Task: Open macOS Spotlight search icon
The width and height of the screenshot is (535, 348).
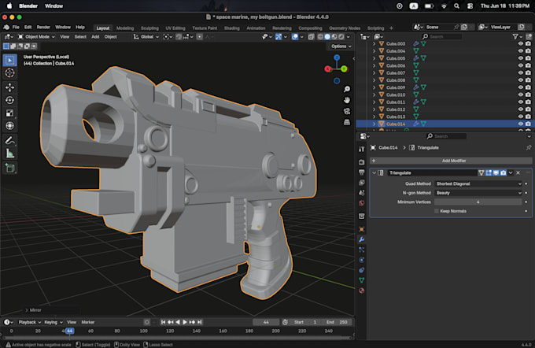Action: (456, 6)
